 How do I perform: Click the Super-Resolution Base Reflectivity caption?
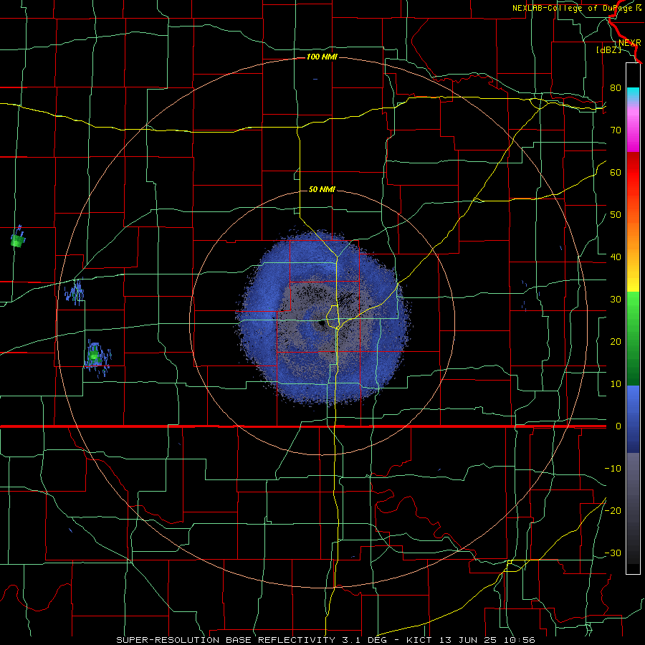(325, 640)
